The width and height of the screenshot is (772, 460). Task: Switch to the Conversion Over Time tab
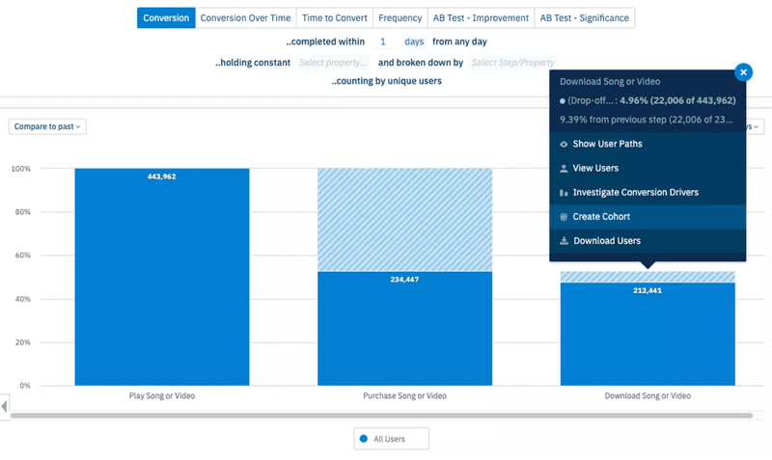(x=245, y=18)
